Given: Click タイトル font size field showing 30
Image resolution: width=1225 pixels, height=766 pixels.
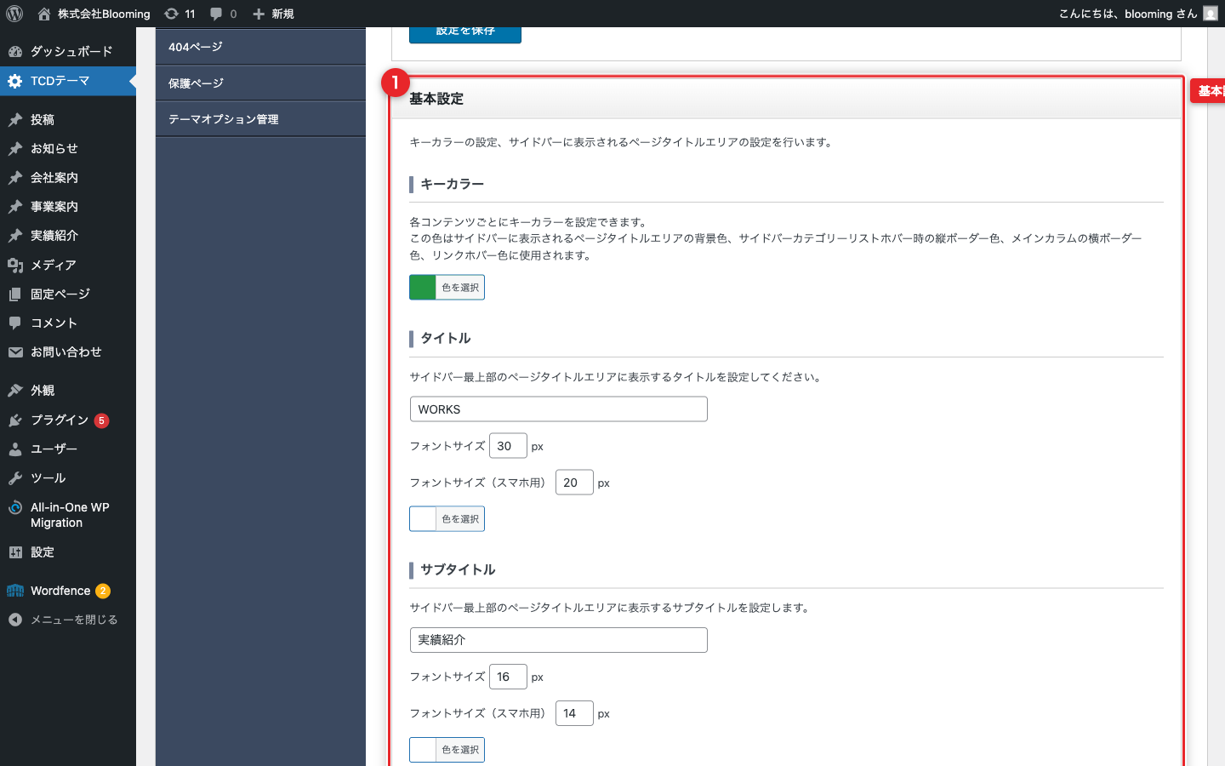Looking at the screenshot, I should point(508,446).
